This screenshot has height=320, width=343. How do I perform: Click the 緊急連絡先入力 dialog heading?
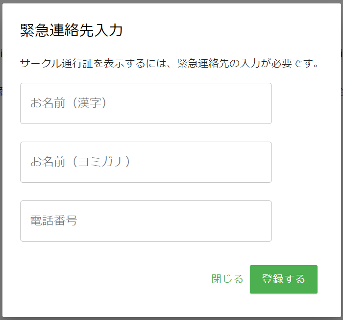tap(72, 30)
